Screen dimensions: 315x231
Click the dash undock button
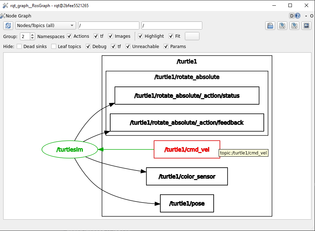(306, 16)
